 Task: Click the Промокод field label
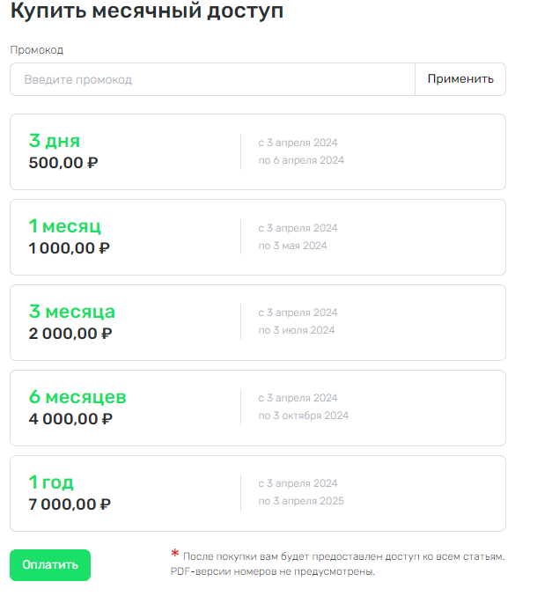pos(37,50)
